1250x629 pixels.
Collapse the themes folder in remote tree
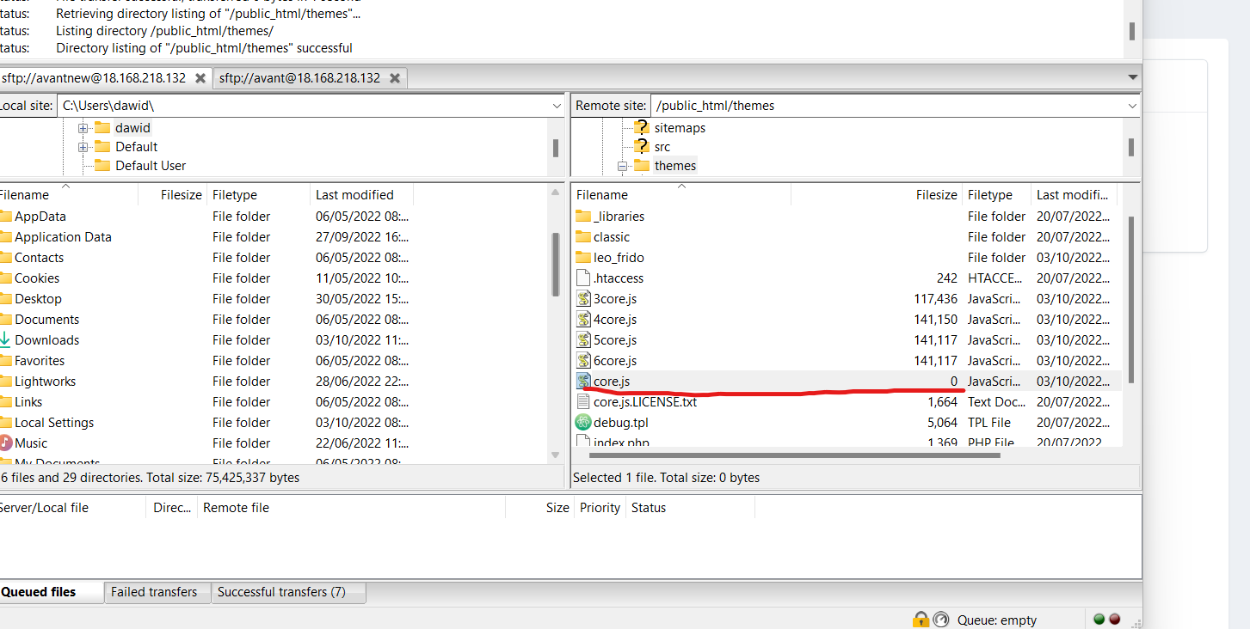pos(622,166)
